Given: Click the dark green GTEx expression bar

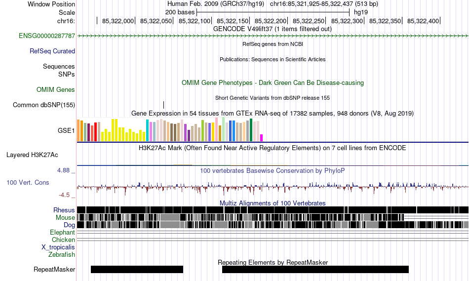Looking at the screenshot, I should pos(251,130).
